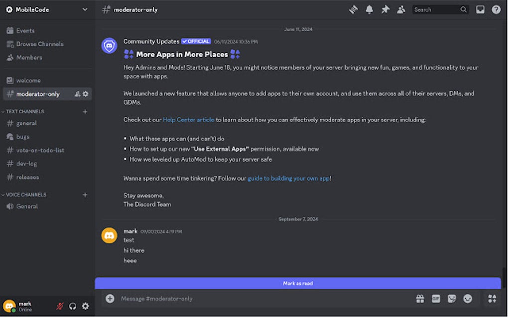This screenshot has width=508, height=317.
Task: Open pinned messages
Action: point(385,9)
